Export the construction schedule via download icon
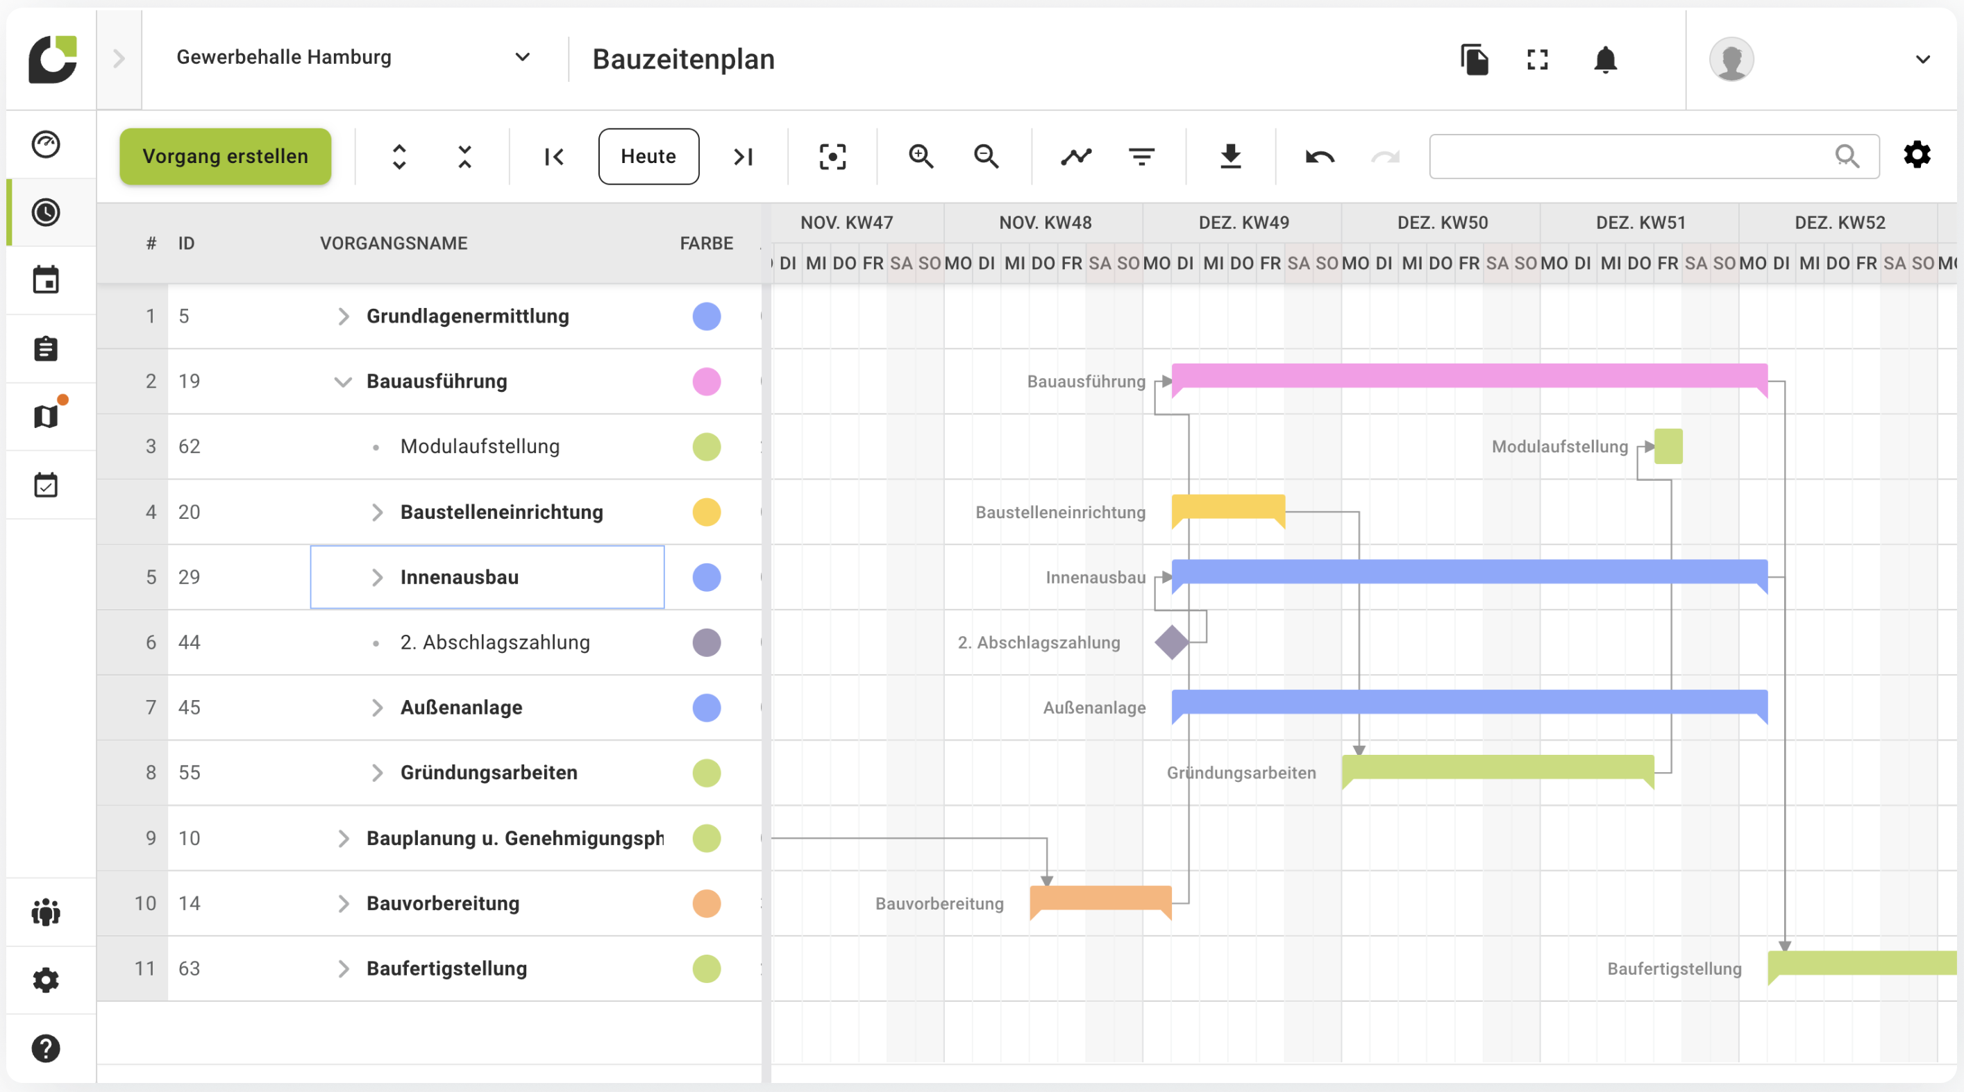 pyautogui.click(x=1231, y=156)
